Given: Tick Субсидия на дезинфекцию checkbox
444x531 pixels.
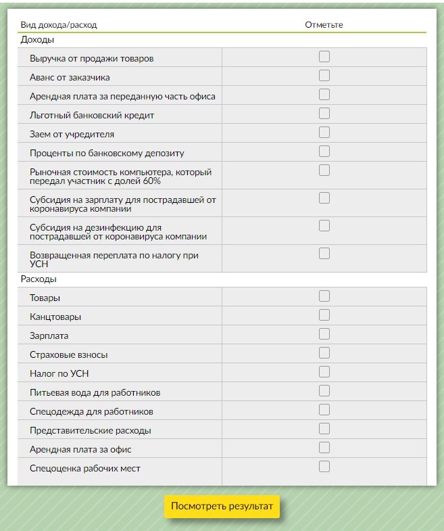Looking at the screenshot, I should pos(324,226).
